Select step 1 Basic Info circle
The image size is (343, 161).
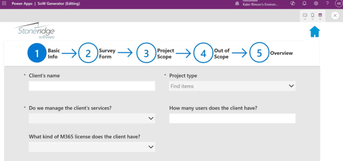pyautogui.click(x=37, y=53)
